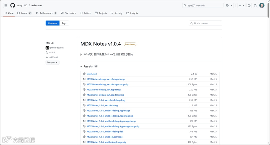This screenshot has height=145, width=270.
Task: Click the tag icon beside v1.0.4
Action: tap(47, 52)
